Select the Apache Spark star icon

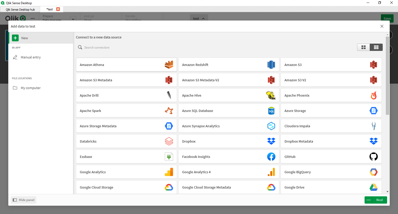click(169, 111)
